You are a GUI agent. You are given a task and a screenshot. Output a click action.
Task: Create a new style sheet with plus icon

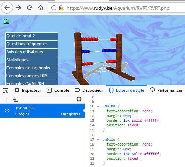(6, 99)
